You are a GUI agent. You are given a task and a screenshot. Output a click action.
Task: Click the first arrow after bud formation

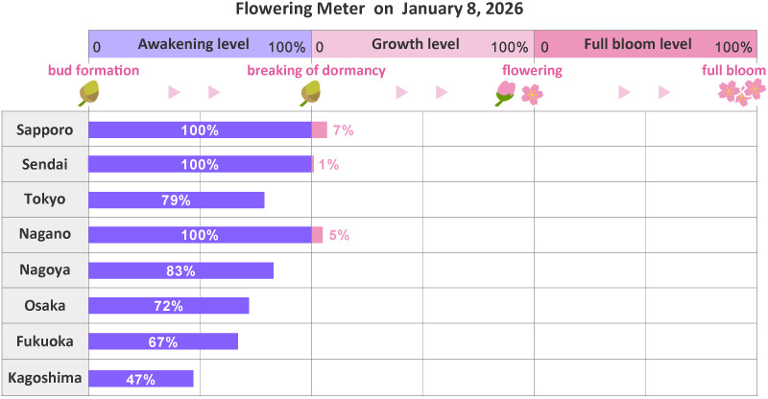(175, 92)
